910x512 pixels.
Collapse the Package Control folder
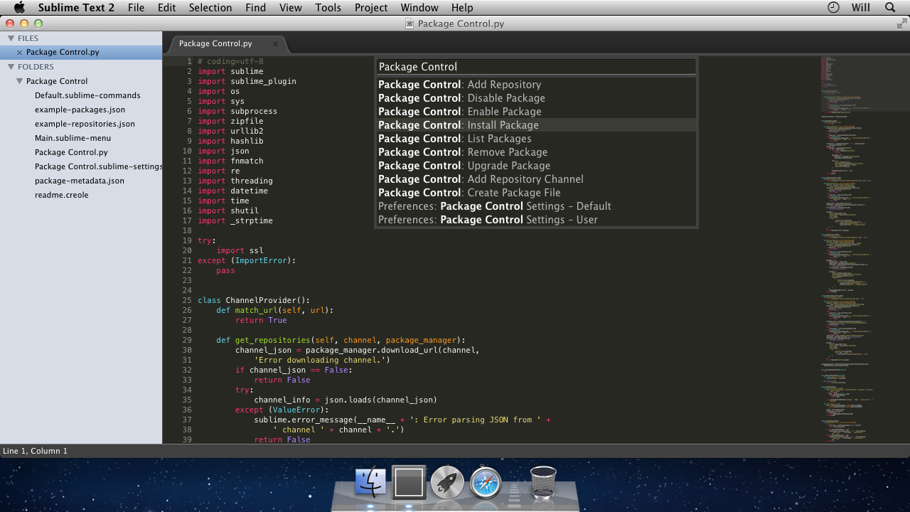point(20,81)
